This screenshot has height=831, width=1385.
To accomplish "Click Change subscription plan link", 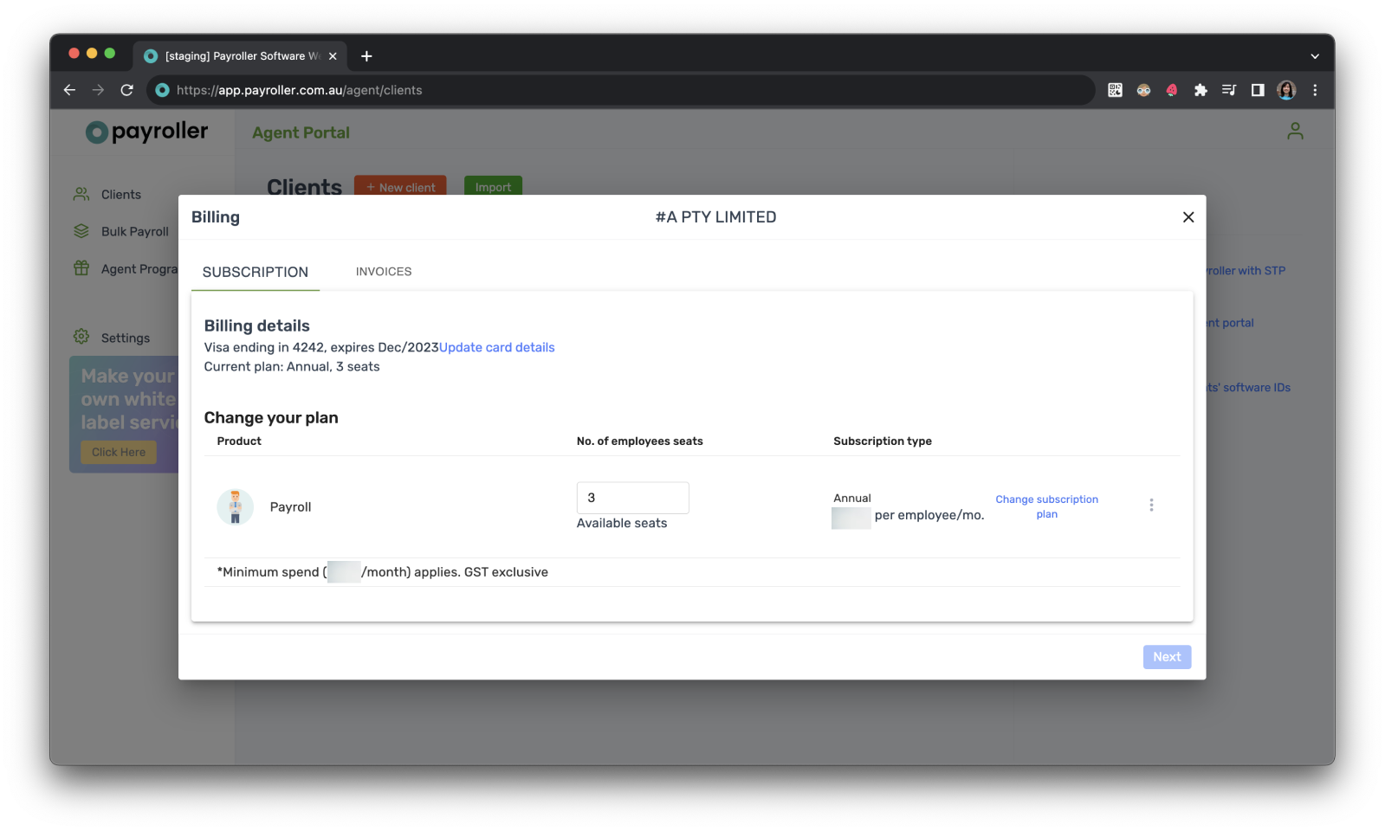I will pos(1046,506).
